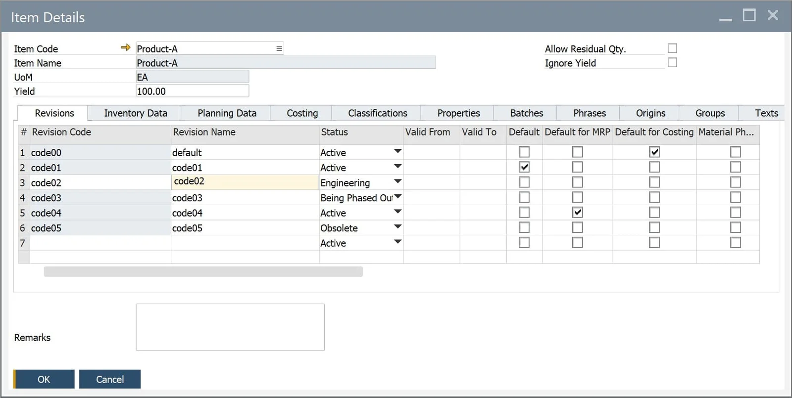
Task: Check Default for MRP on code03 row
Action: [x=577, y=197]
